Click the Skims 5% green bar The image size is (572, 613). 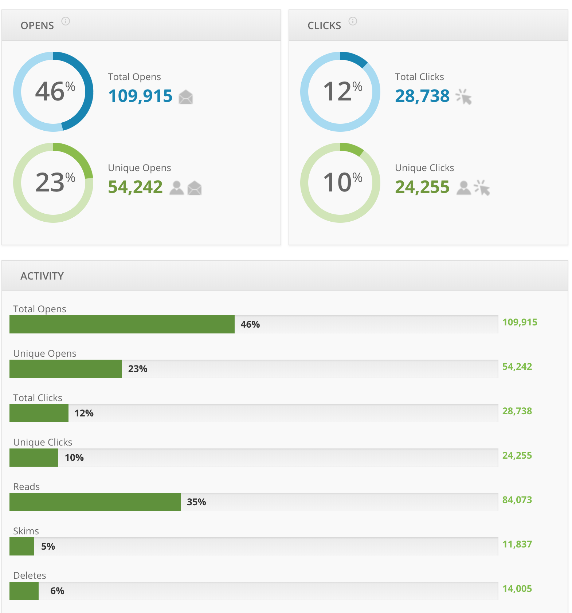click(22, 546)
